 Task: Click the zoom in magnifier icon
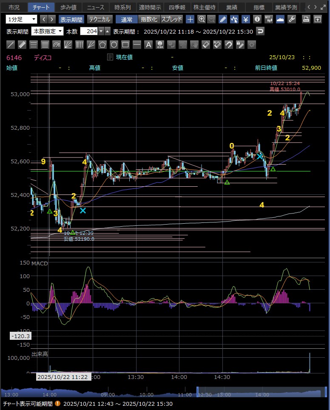coord(202,19)
